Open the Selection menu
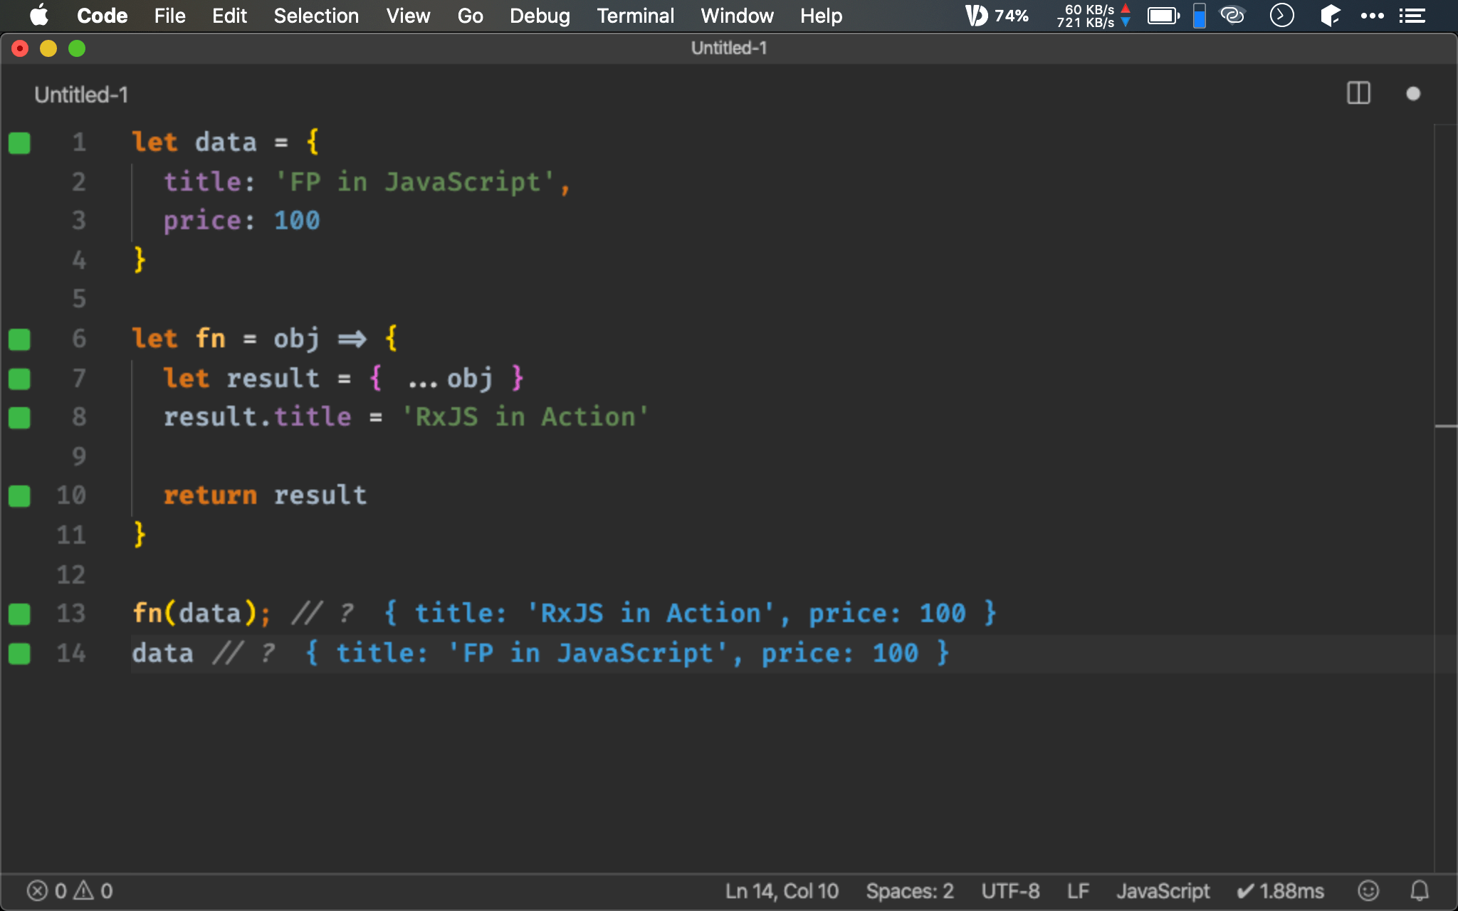The image size is (1458, 911). [314, 16]
